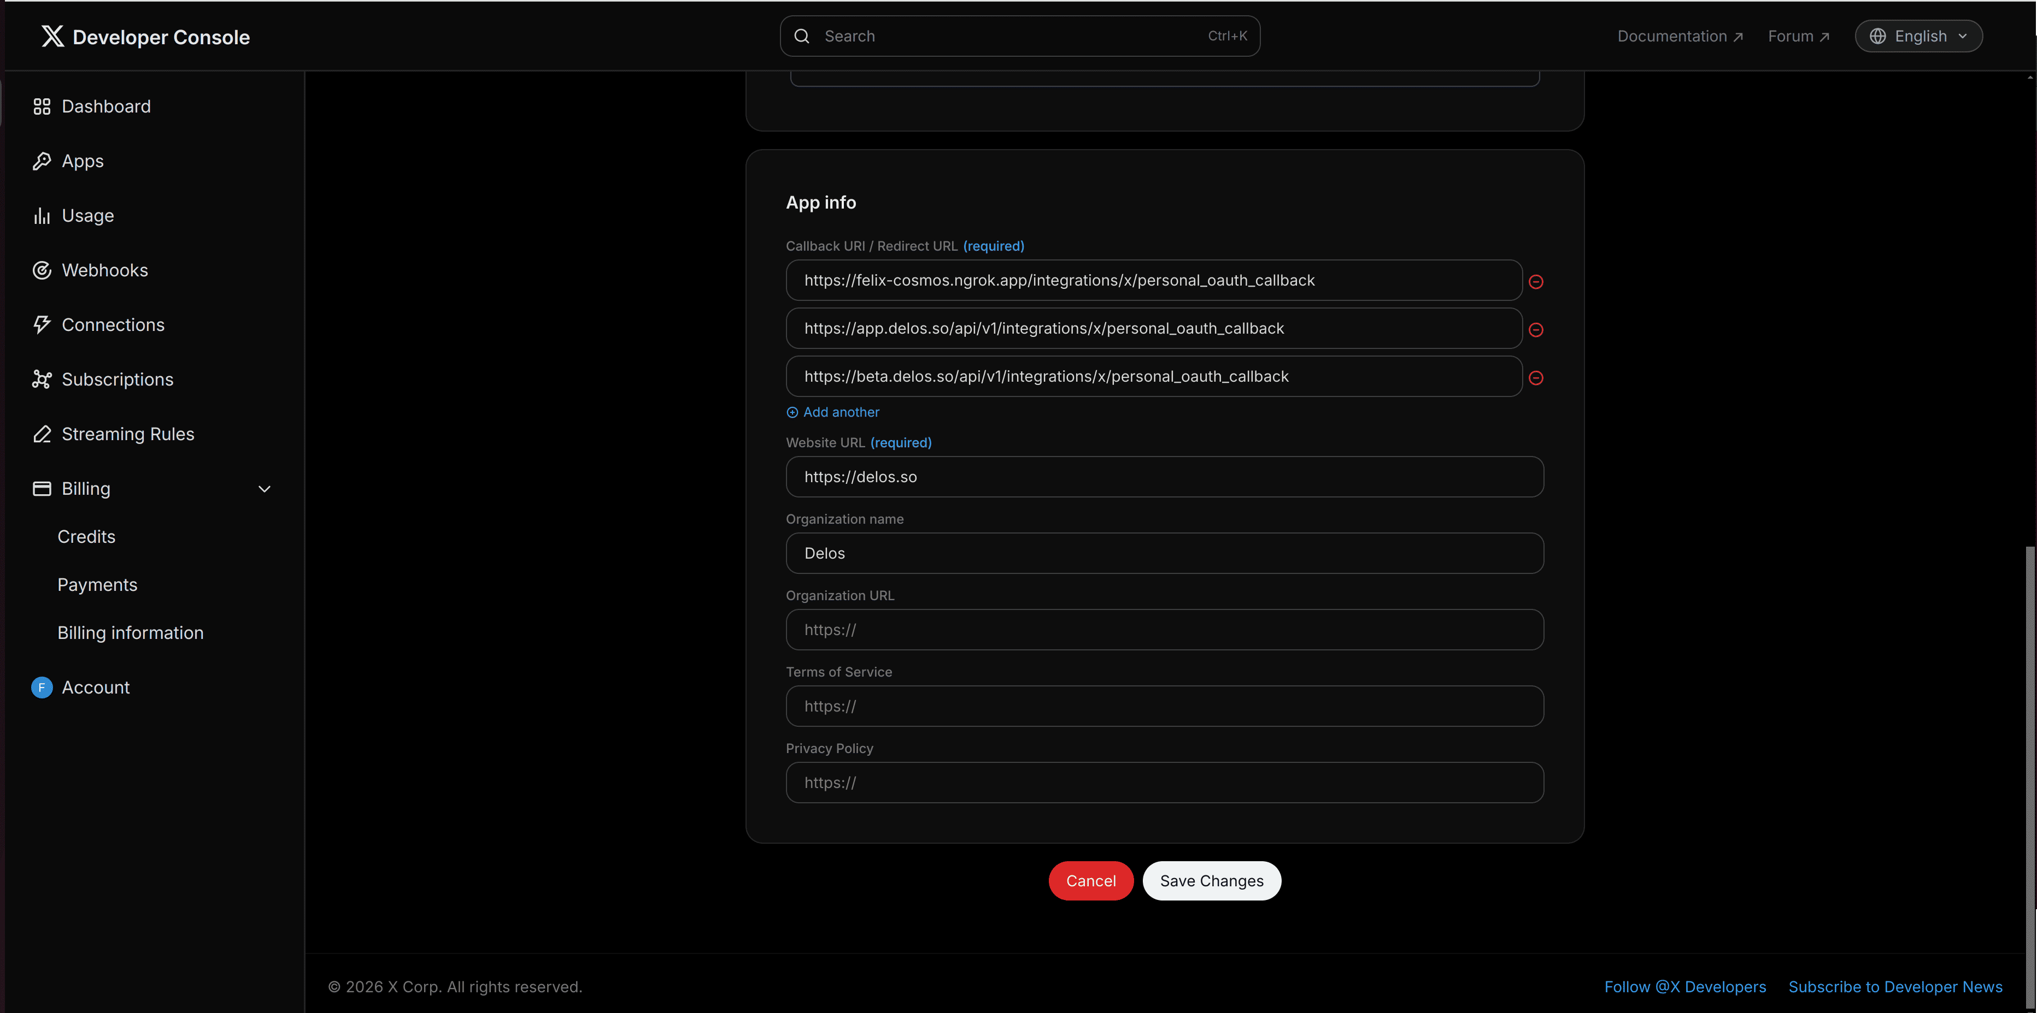Click the Privacy Policy field
The height and width of the screenshot is (1013, 2037).
coord(1164,782)
